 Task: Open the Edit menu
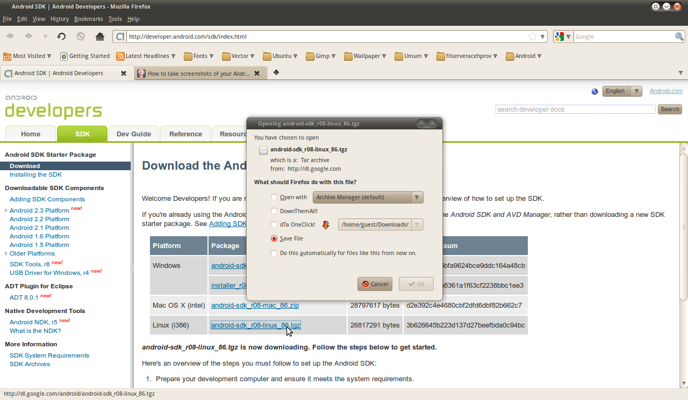point(22,19)
